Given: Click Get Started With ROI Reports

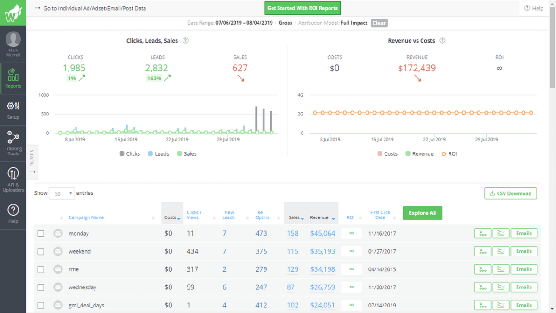Looking at the screenshot, I should coord(303,8).
